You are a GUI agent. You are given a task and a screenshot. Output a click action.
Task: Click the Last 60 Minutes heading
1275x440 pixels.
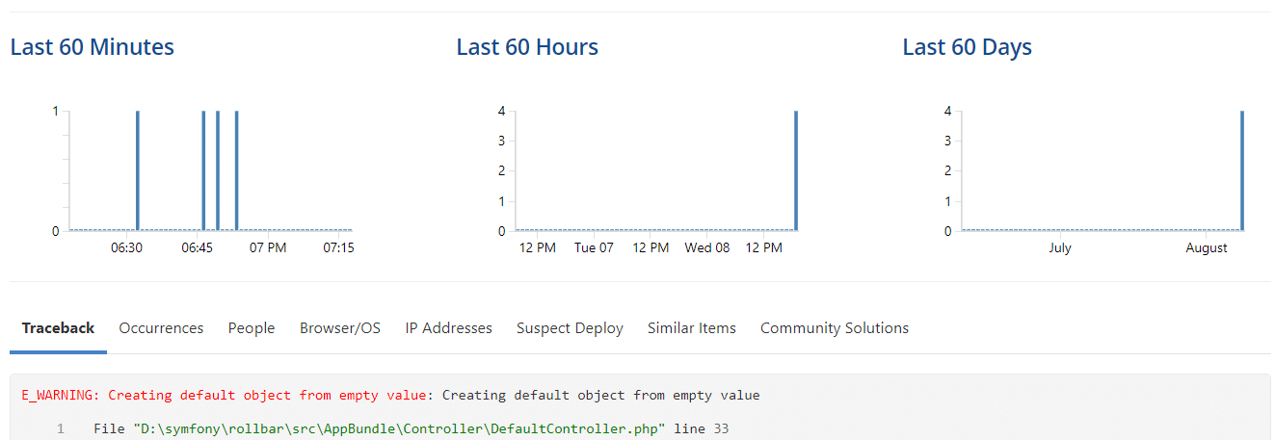[93, 47]
